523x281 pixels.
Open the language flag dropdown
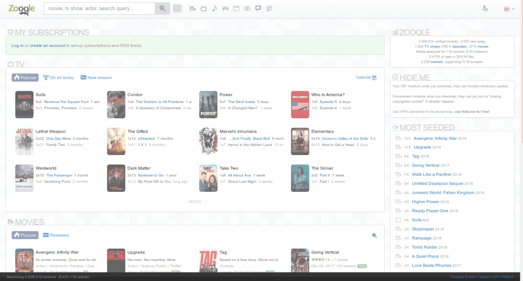(x=509, y=9)
